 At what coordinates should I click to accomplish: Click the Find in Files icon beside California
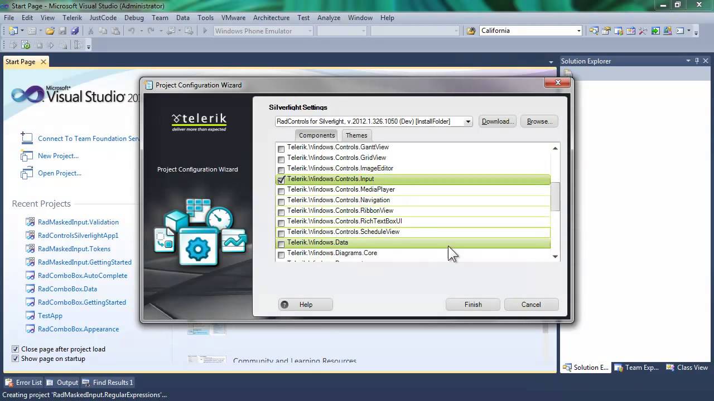pos(471,31)
